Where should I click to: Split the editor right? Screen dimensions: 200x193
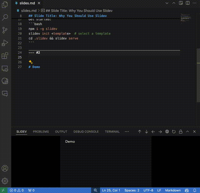coord(187,3)
